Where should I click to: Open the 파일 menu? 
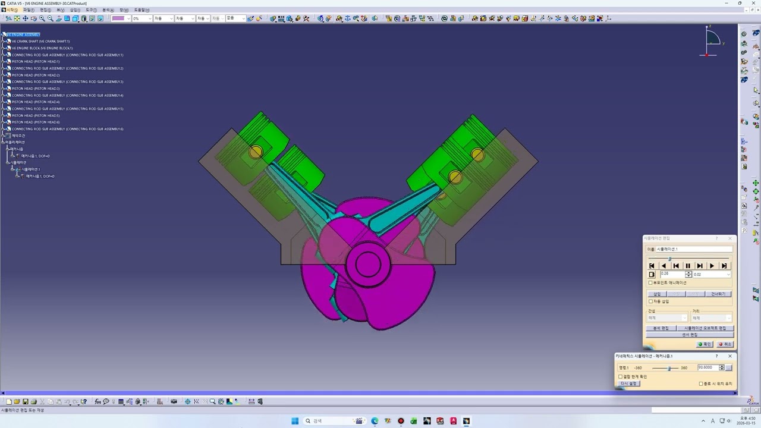[29, 10]
